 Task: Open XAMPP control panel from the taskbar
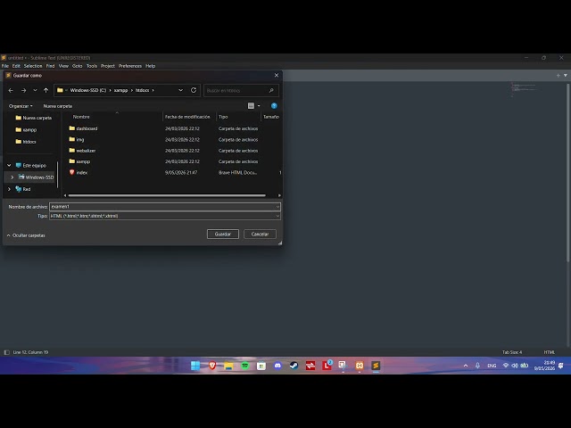click(360, 366)
